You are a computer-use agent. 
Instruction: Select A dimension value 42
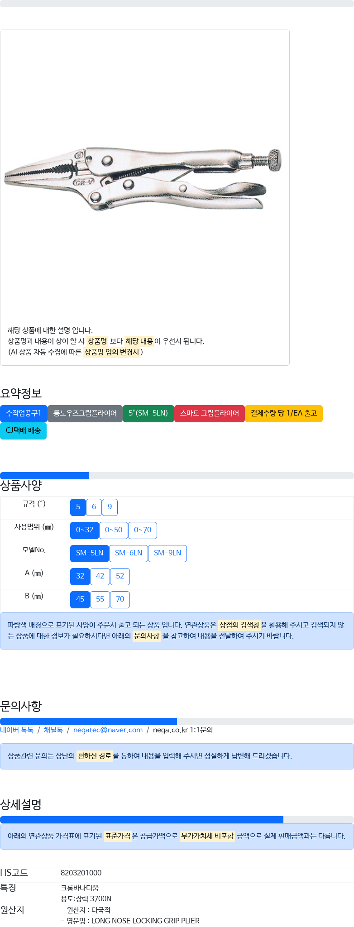[x=100, y=576]
